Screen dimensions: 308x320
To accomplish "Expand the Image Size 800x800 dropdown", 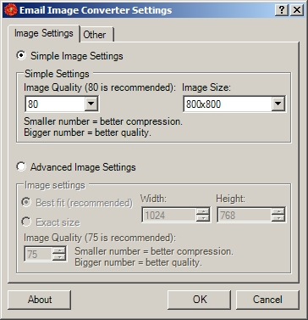I will pyautogui.click(x=278, y=104).
